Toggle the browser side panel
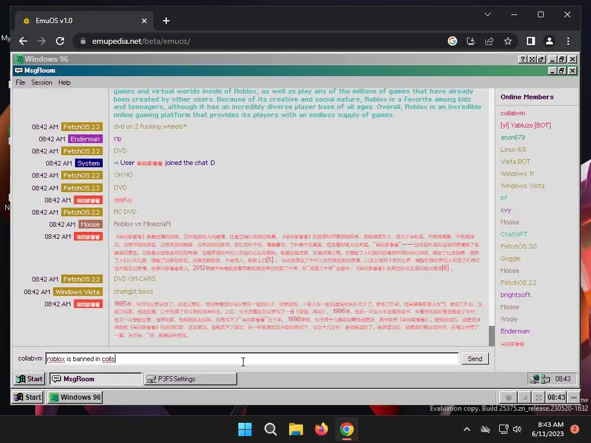 (x=531, y=41)
